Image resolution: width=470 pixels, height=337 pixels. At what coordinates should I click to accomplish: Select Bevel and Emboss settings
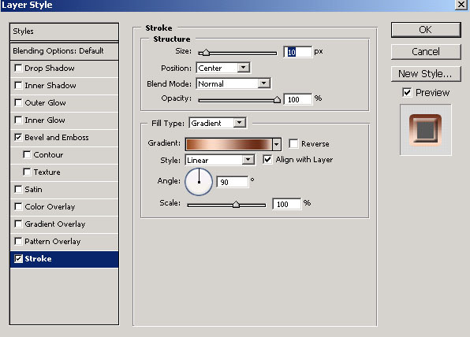[57, 137]
